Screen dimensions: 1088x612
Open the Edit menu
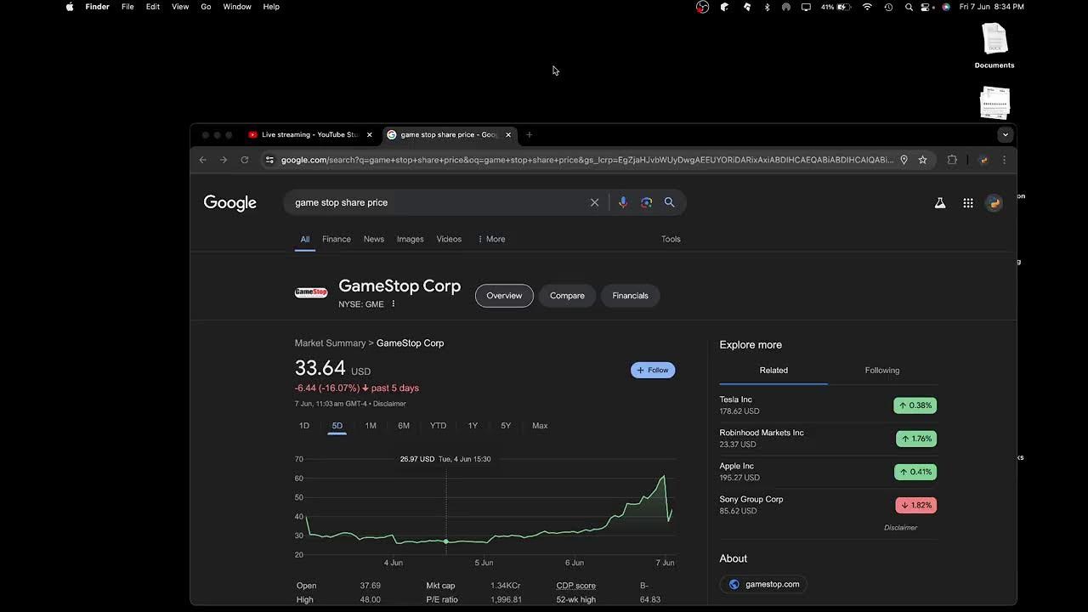(x=153, y=7)
